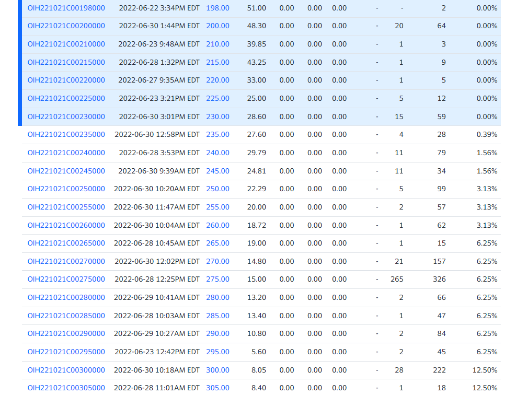
Task: Select open interest value 326
Action: click(439, 279)
